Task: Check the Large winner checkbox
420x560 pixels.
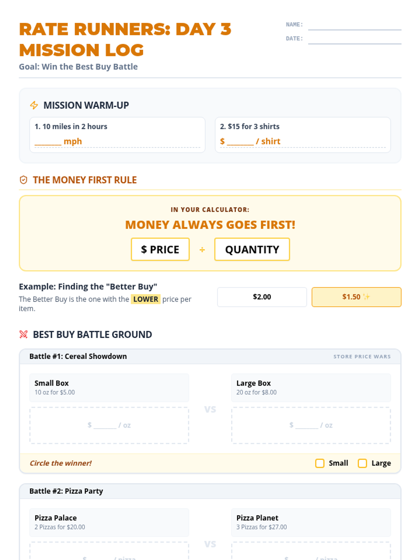Action: point(362,463)
